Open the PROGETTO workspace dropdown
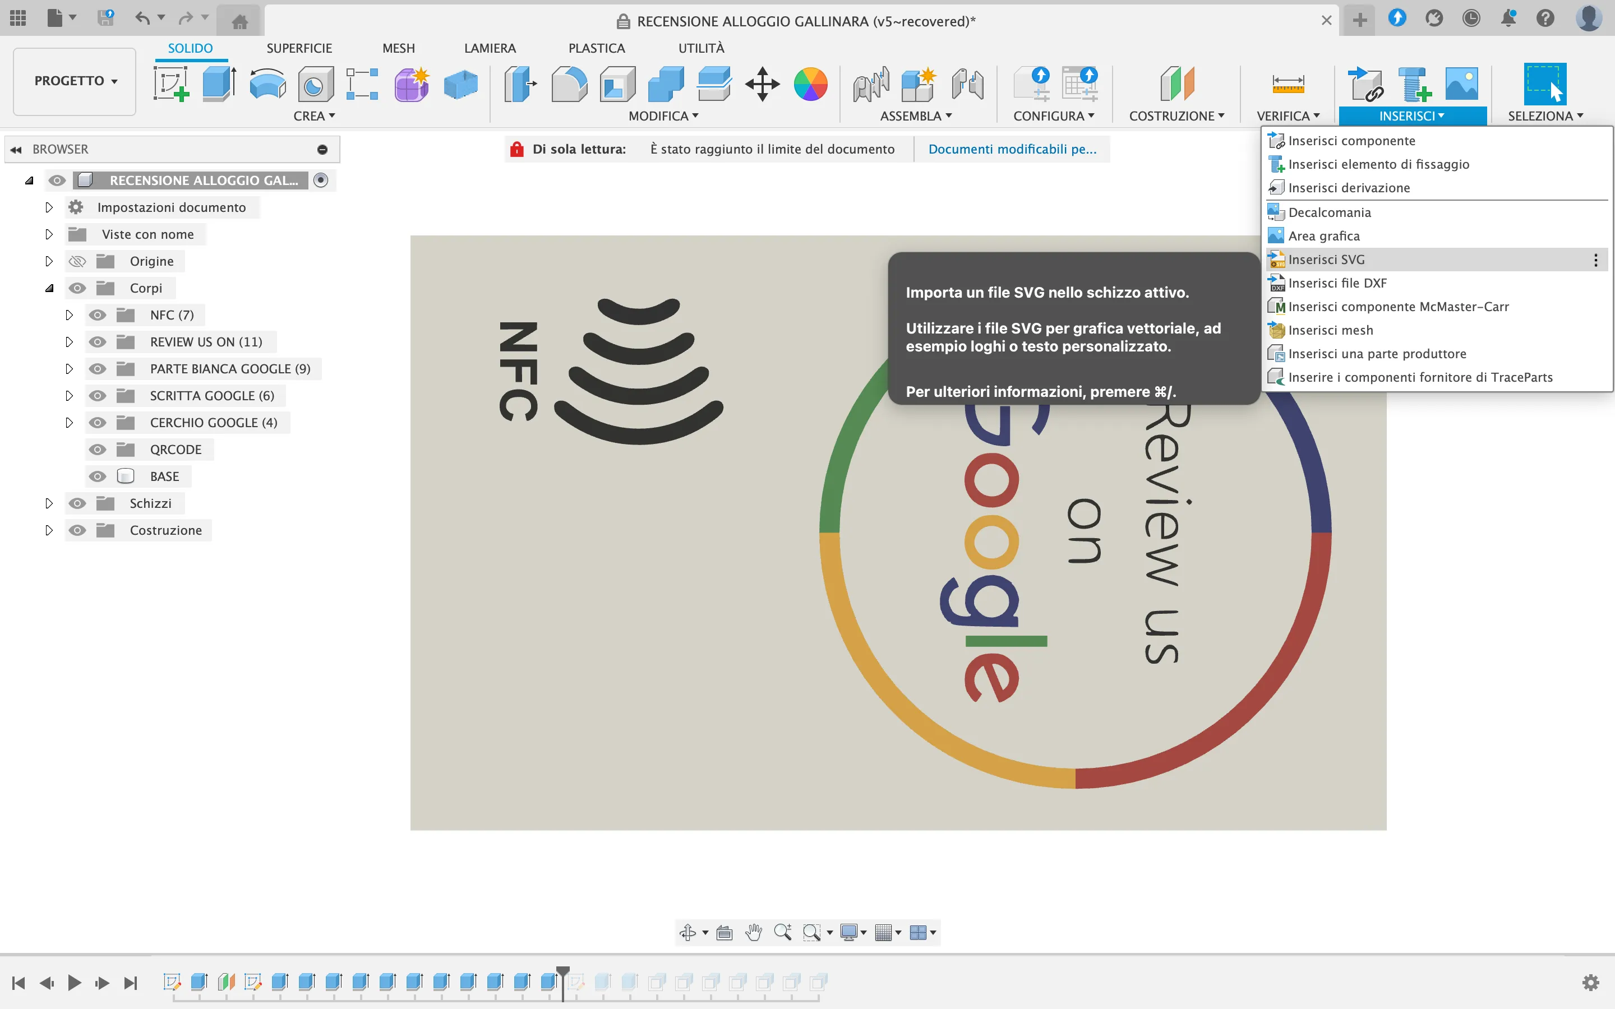This screenshot has height=1009, width=1615. [x=75, y=81]
